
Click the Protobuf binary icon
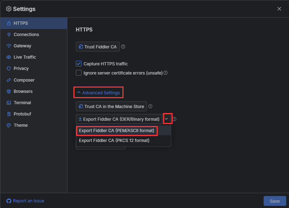click(9, 114)
